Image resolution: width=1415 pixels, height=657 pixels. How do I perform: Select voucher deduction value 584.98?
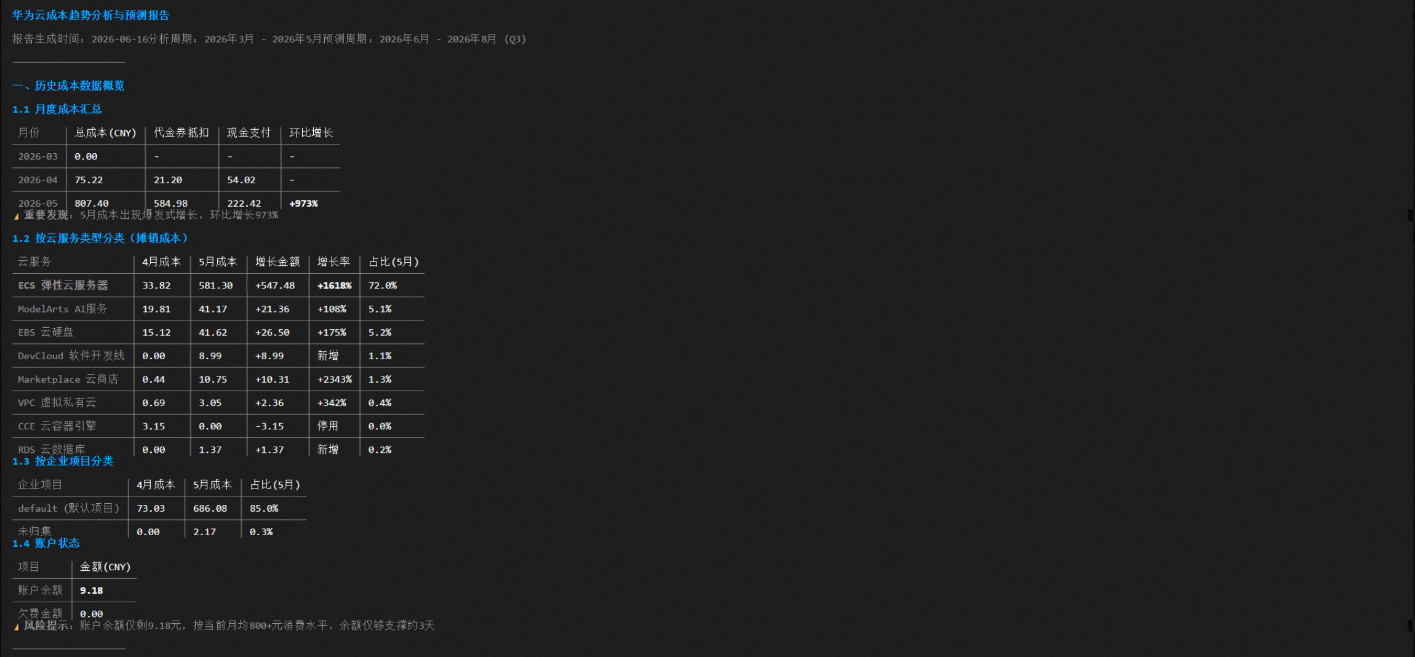pos(171,203)
